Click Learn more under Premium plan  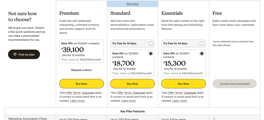(x=77, y=101)
